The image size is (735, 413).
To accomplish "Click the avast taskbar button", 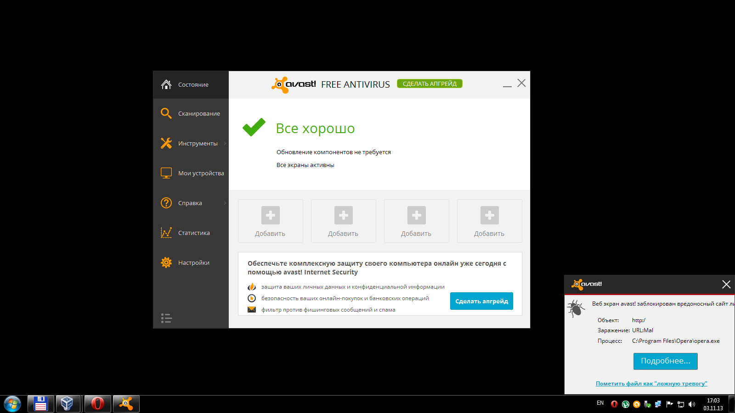I will (126, 404).
